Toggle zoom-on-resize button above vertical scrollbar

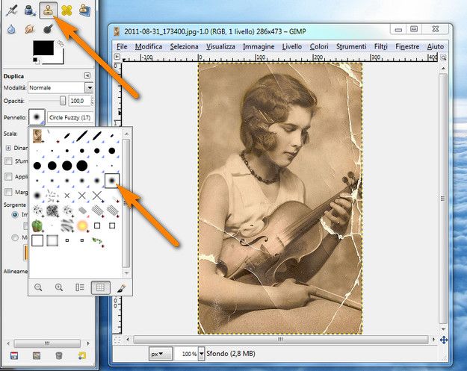click(444, 57)
